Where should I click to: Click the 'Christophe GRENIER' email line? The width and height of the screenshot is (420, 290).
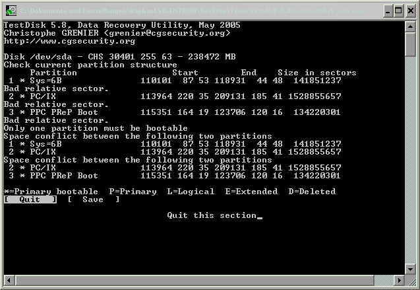117,33
